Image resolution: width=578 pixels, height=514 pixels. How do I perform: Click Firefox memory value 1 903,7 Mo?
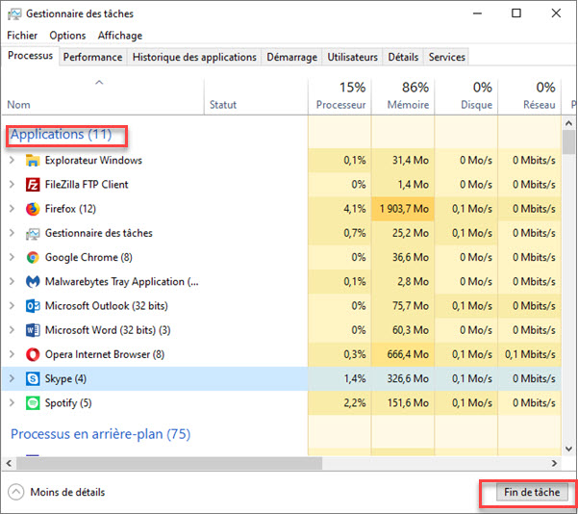[x=404, y=209]
